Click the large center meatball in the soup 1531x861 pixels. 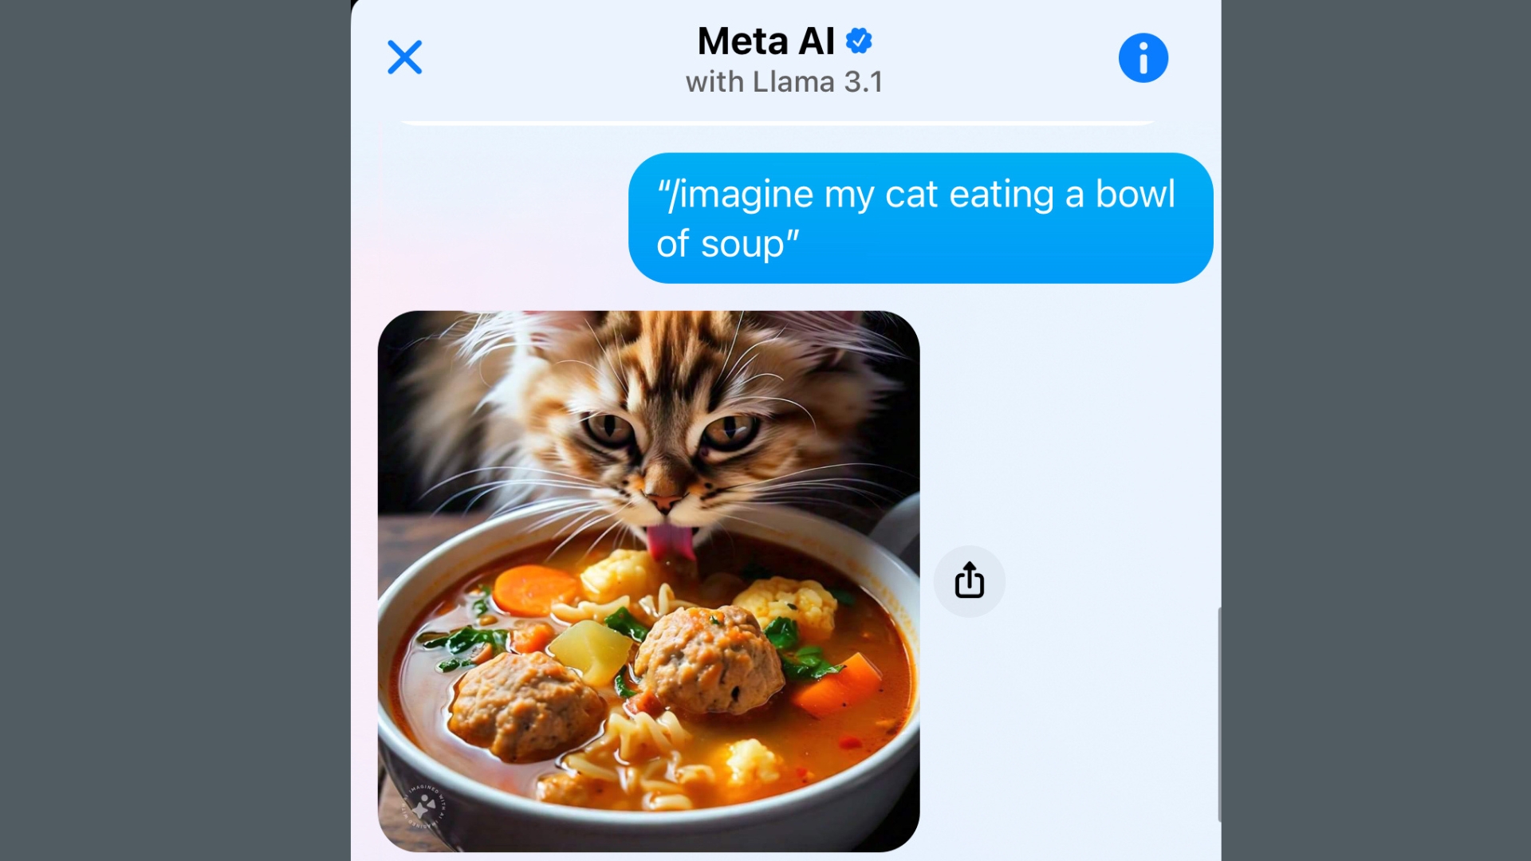[709, 660]
